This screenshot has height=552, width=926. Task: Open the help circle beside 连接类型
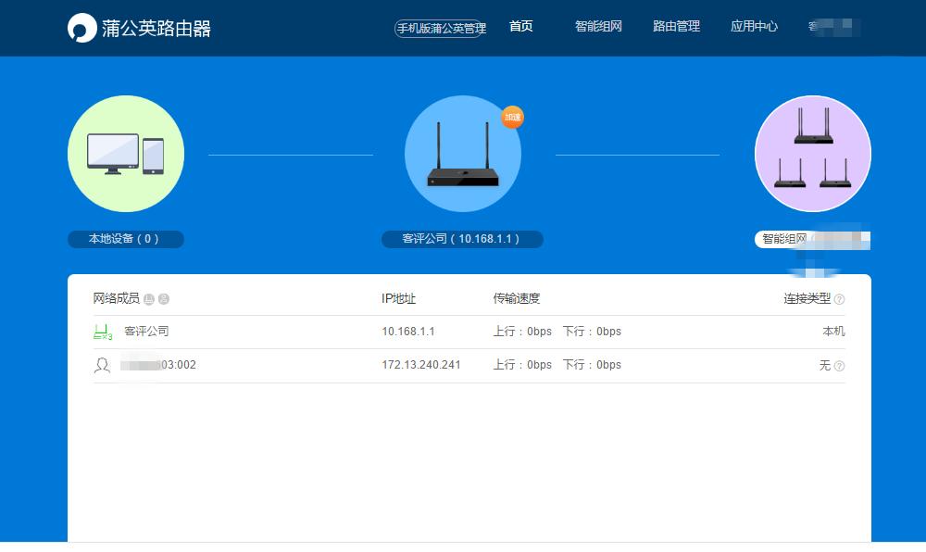[839, 299]
